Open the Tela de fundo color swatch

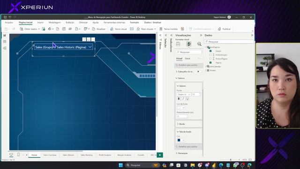(181, 140)
